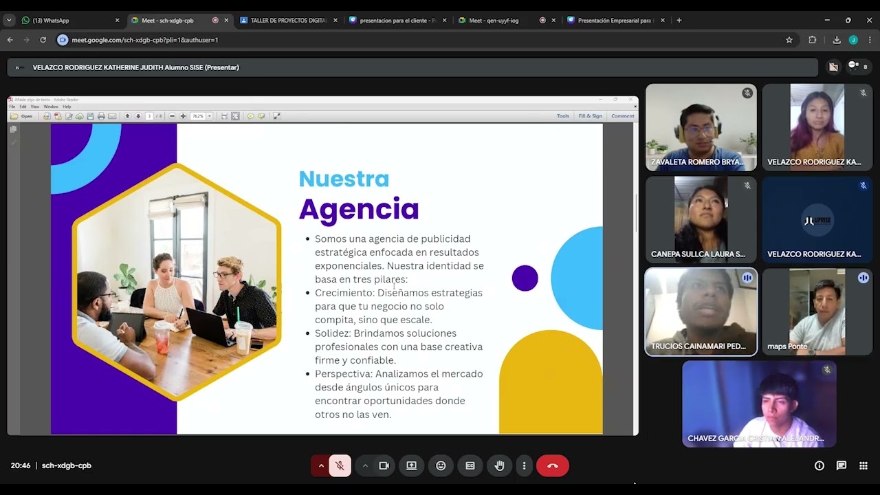View site information icon in address bar

coord(63,40)
